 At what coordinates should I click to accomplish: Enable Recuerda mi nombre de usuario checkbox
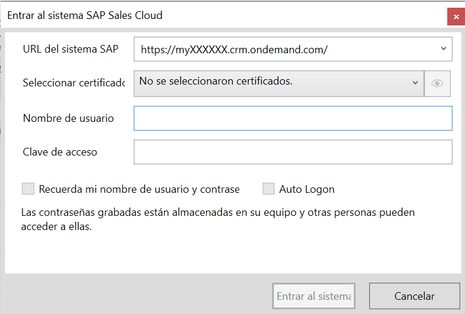(x=28, y=189)
